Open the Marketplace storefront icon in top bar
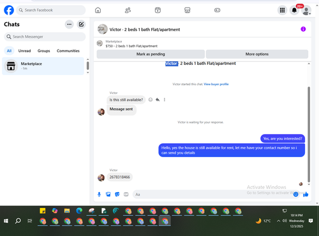Screen dimensions: 319x236 [187, 10]
